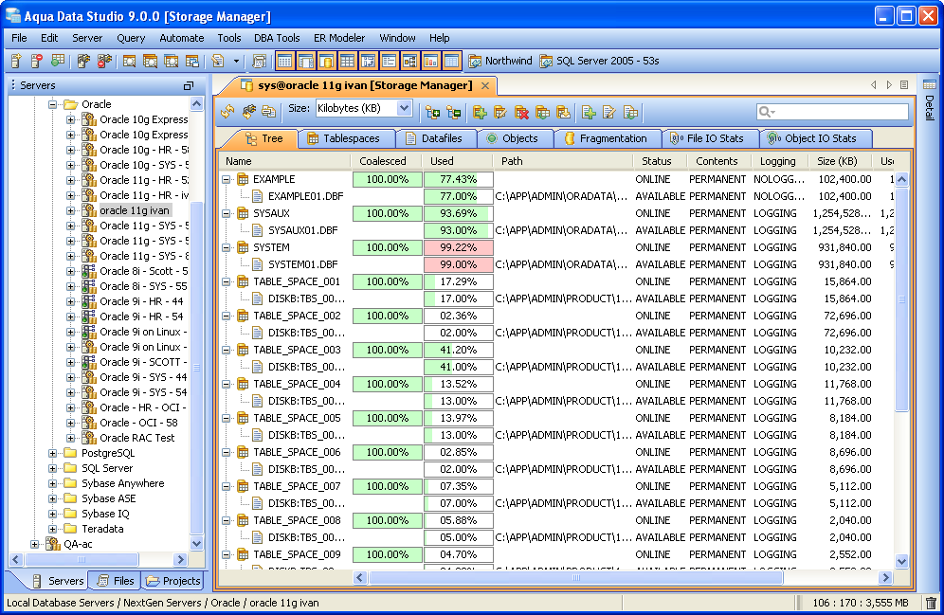Toggle the highlighted hierarchy diagram view button

click(409, 61)
